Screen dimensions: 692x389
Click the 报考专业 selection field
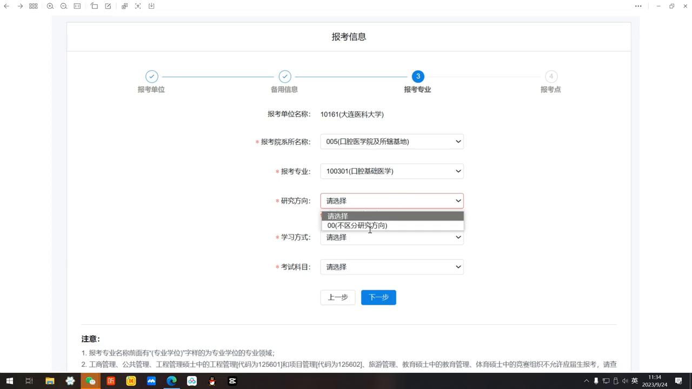392,171
